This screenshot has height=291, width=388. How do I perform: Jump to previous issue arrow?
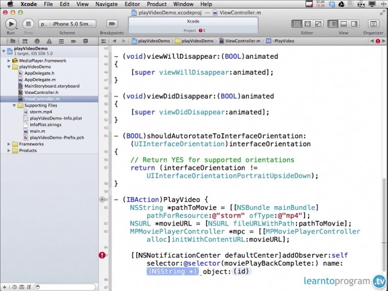pyautogui.click(x=372, y=41)
